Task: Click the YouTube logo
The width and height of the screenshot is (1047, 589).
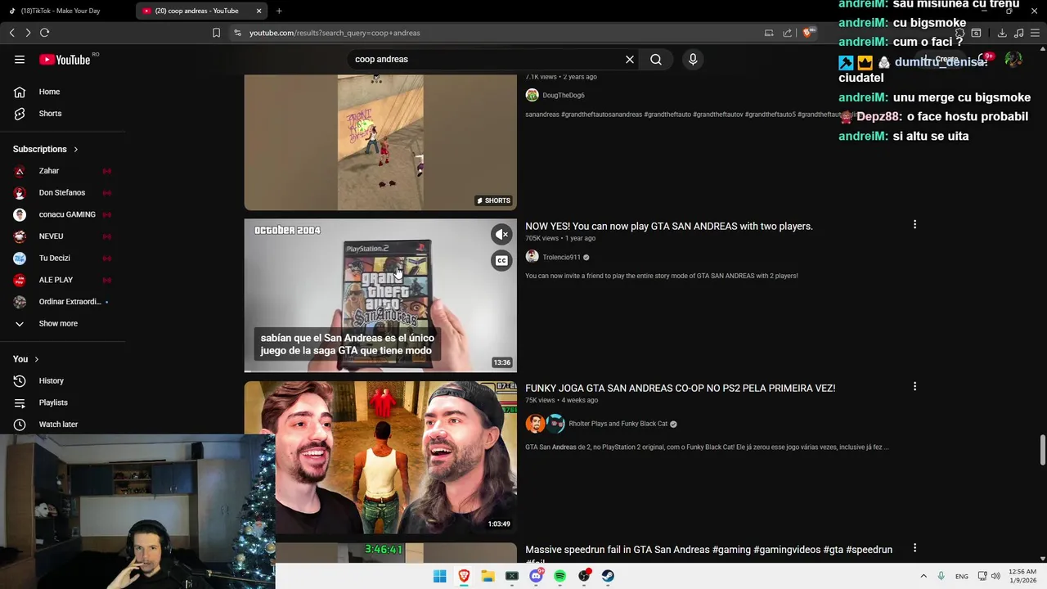Action: [65, 59]
